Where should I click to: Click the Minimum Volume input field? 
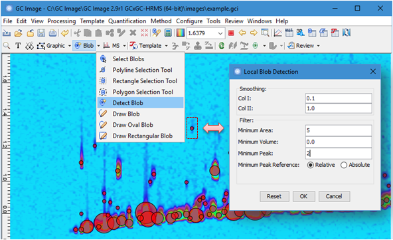[339, 142]
